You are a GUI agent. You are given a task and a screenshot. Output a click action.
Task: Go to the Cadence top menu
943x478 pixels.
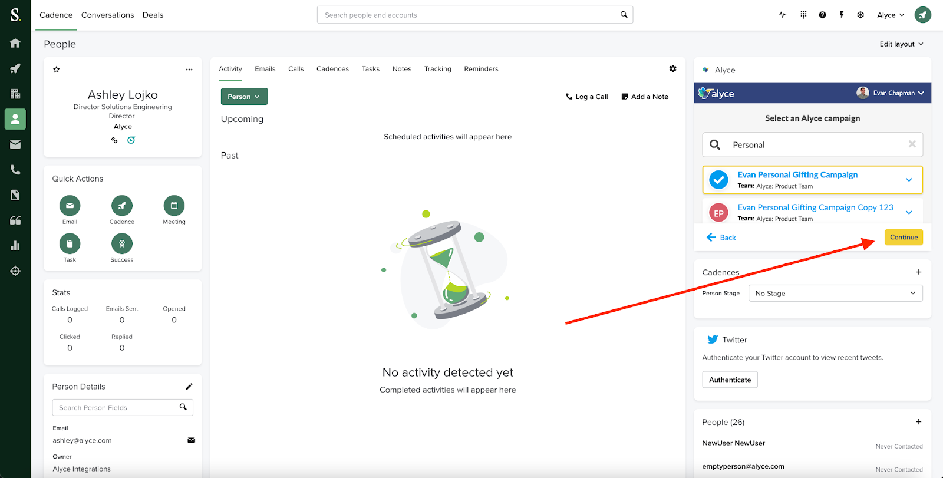56,15
